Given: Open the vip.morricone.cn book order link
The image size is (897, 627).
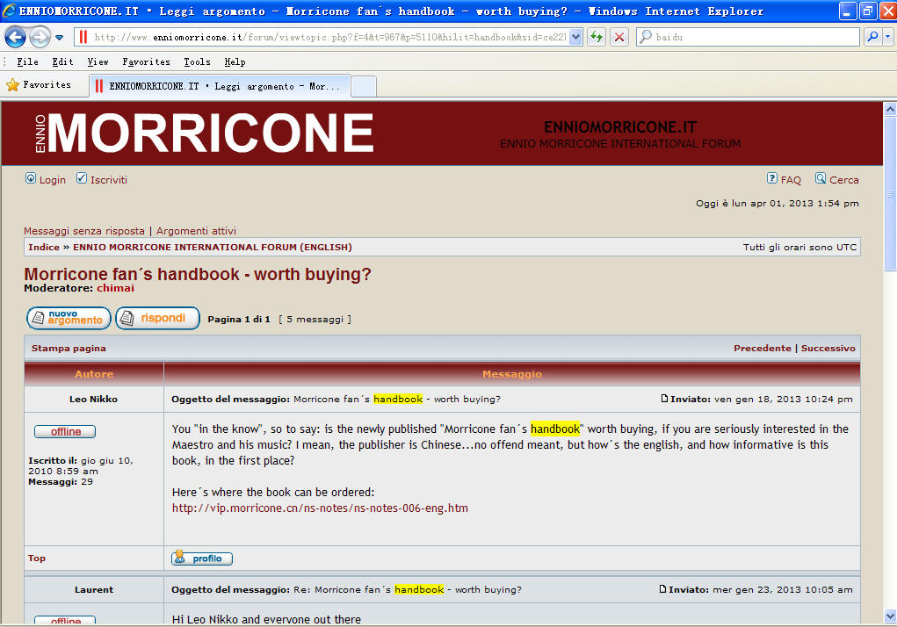Looking at the screenshot, I should pos(320,508).
